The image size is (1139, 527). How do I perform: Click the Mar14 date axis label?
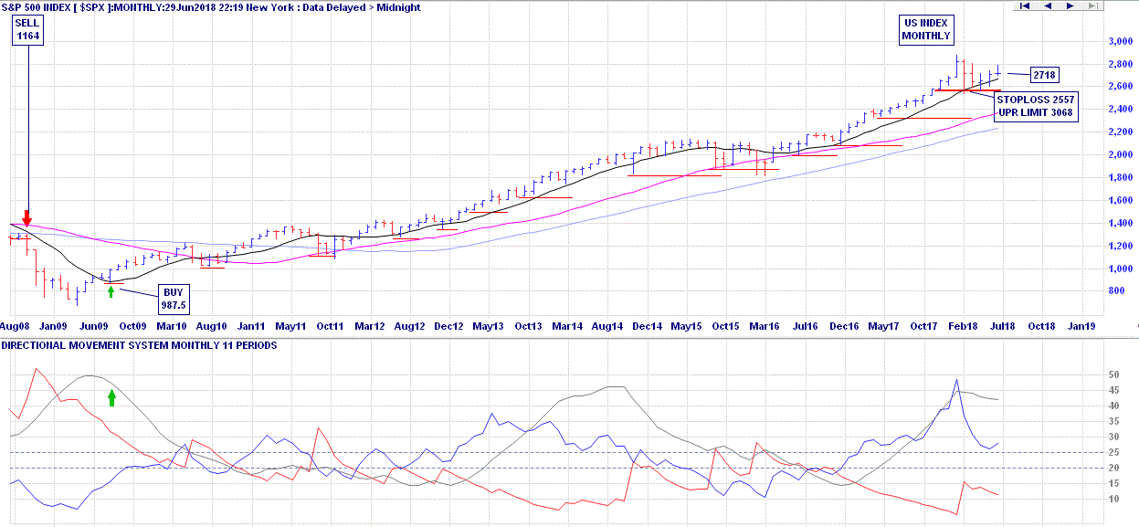(x=567, y=326)
